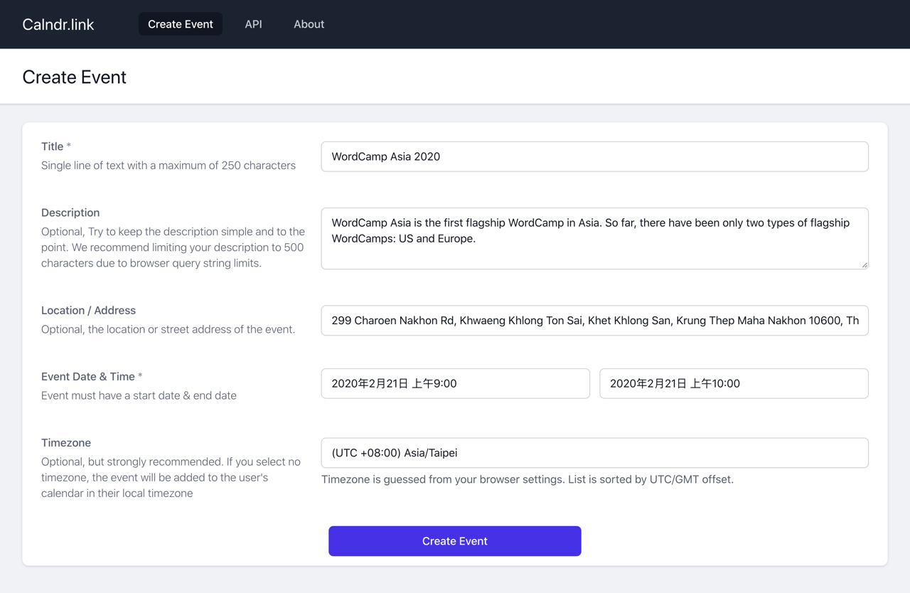This screenshot has width=910, height=593.
Task: Click the Create Event page heading
Action: pyautogui.click(x=75, y=77)
